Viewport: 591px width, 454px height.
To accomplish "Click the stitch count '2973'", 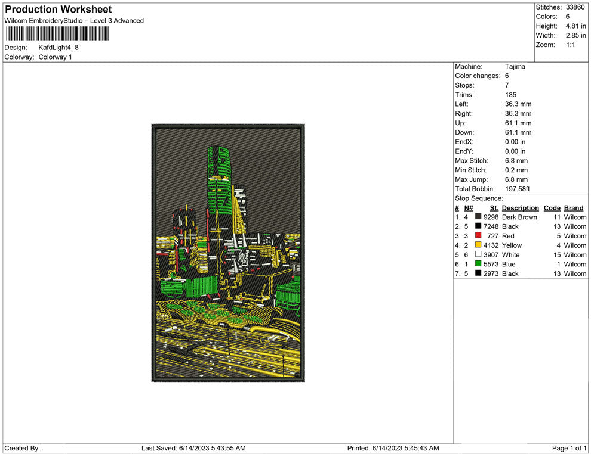I will tap(491, 273).
